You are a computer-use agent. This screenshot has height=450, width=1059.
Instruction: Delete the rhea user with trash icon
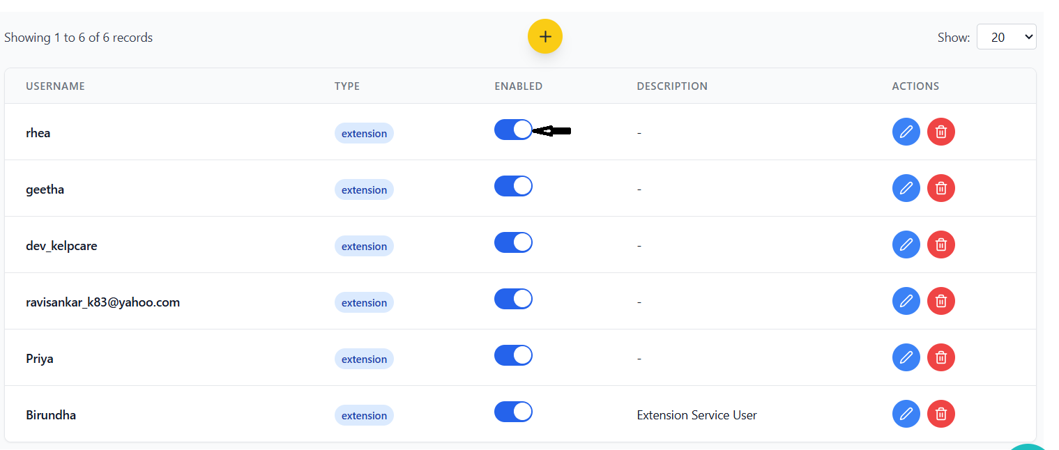tap(940, 132)
